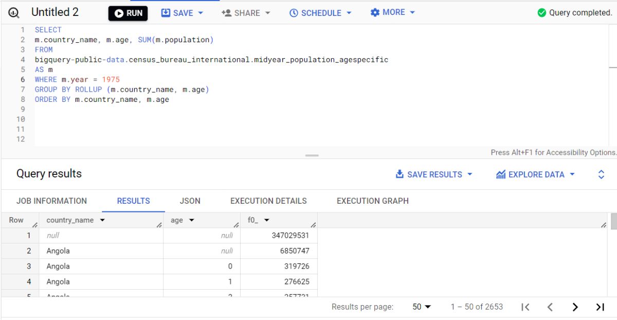The image size is (617, 320).
Task: Open the age column sort menu arrow
Action: (192, 220)
